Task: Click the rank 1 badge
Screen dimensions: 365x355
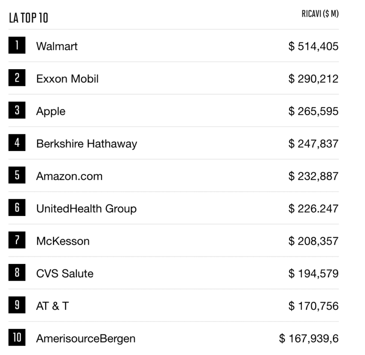Action: point(17,45)
